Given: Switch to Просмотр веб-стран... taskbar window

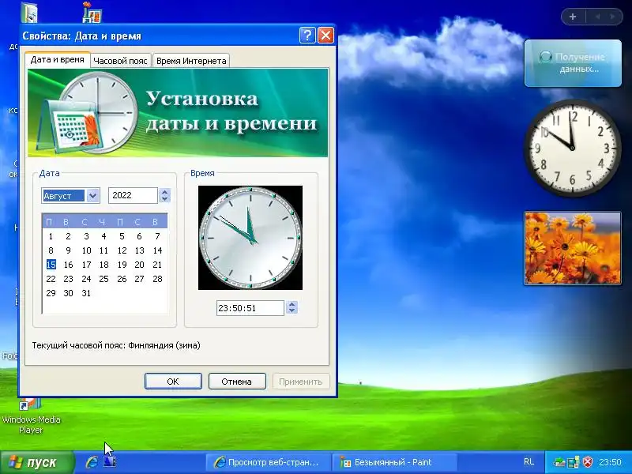Looking at the screenshot, I should (x=268, y=462).
